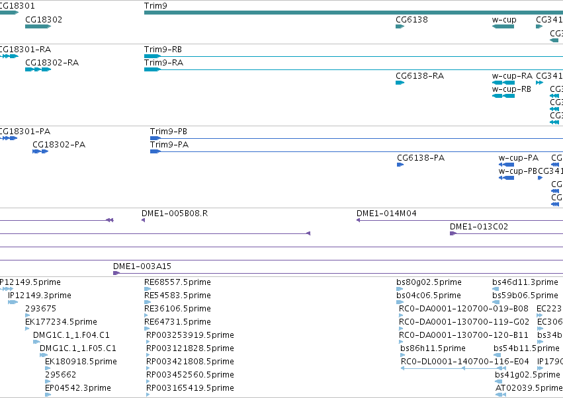Select EST EK180918.5prime

(x=81, y=362)
